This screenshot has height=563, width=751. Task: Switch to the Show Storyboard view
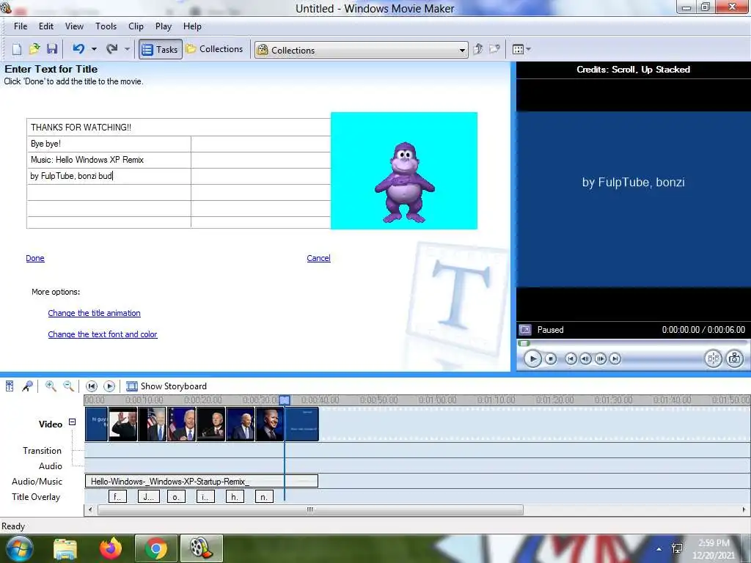tap(166, 386)
